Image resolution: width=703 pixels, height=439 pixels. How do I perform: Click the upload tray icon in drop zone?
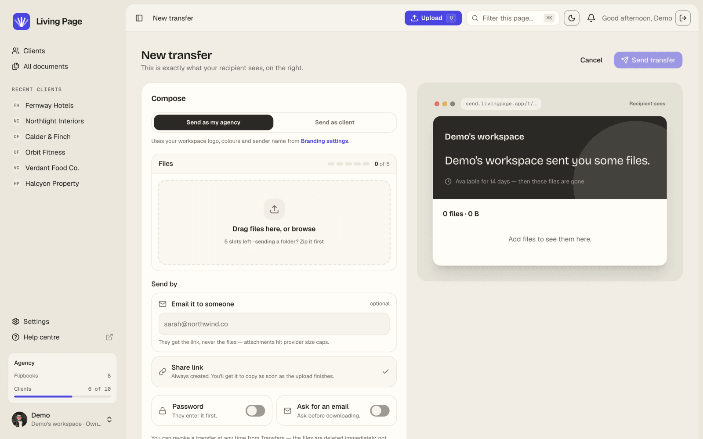coord(274,209)
